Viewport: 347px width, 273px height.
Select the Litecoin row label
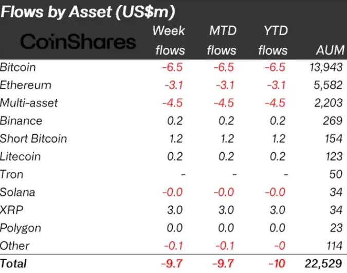point(21,156)
